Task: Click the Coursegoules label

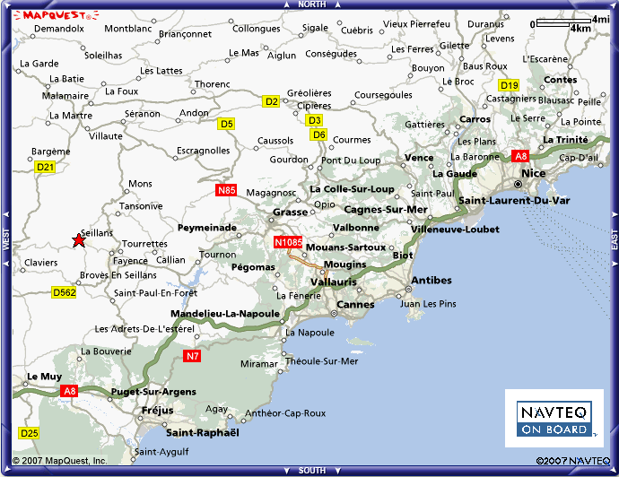Action: click(x=383, y=95)
